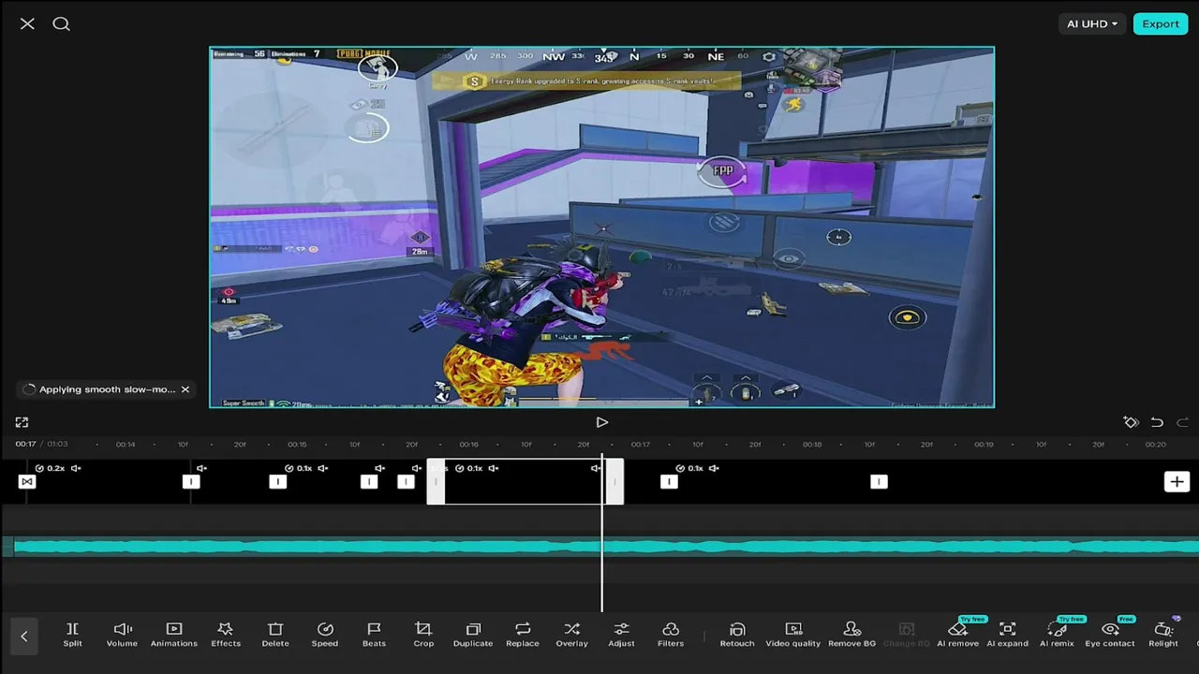Toggle mute on the 0.2x clip
Screen dimensions: 1199x674
[x=76, y=468]
